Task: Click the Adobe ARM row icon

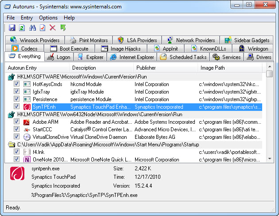Action: pos(27,122)
